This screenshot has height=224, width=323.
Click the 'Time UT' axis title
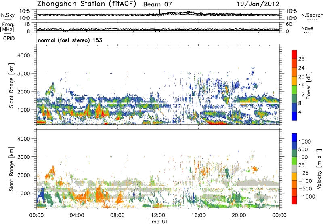(158, 222)
